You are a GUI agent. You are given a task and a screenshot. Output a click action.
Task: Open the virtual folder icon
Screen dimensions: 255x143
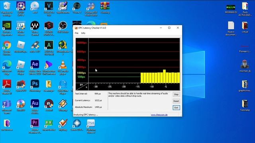pyautogui.click(x=245, y=27)
